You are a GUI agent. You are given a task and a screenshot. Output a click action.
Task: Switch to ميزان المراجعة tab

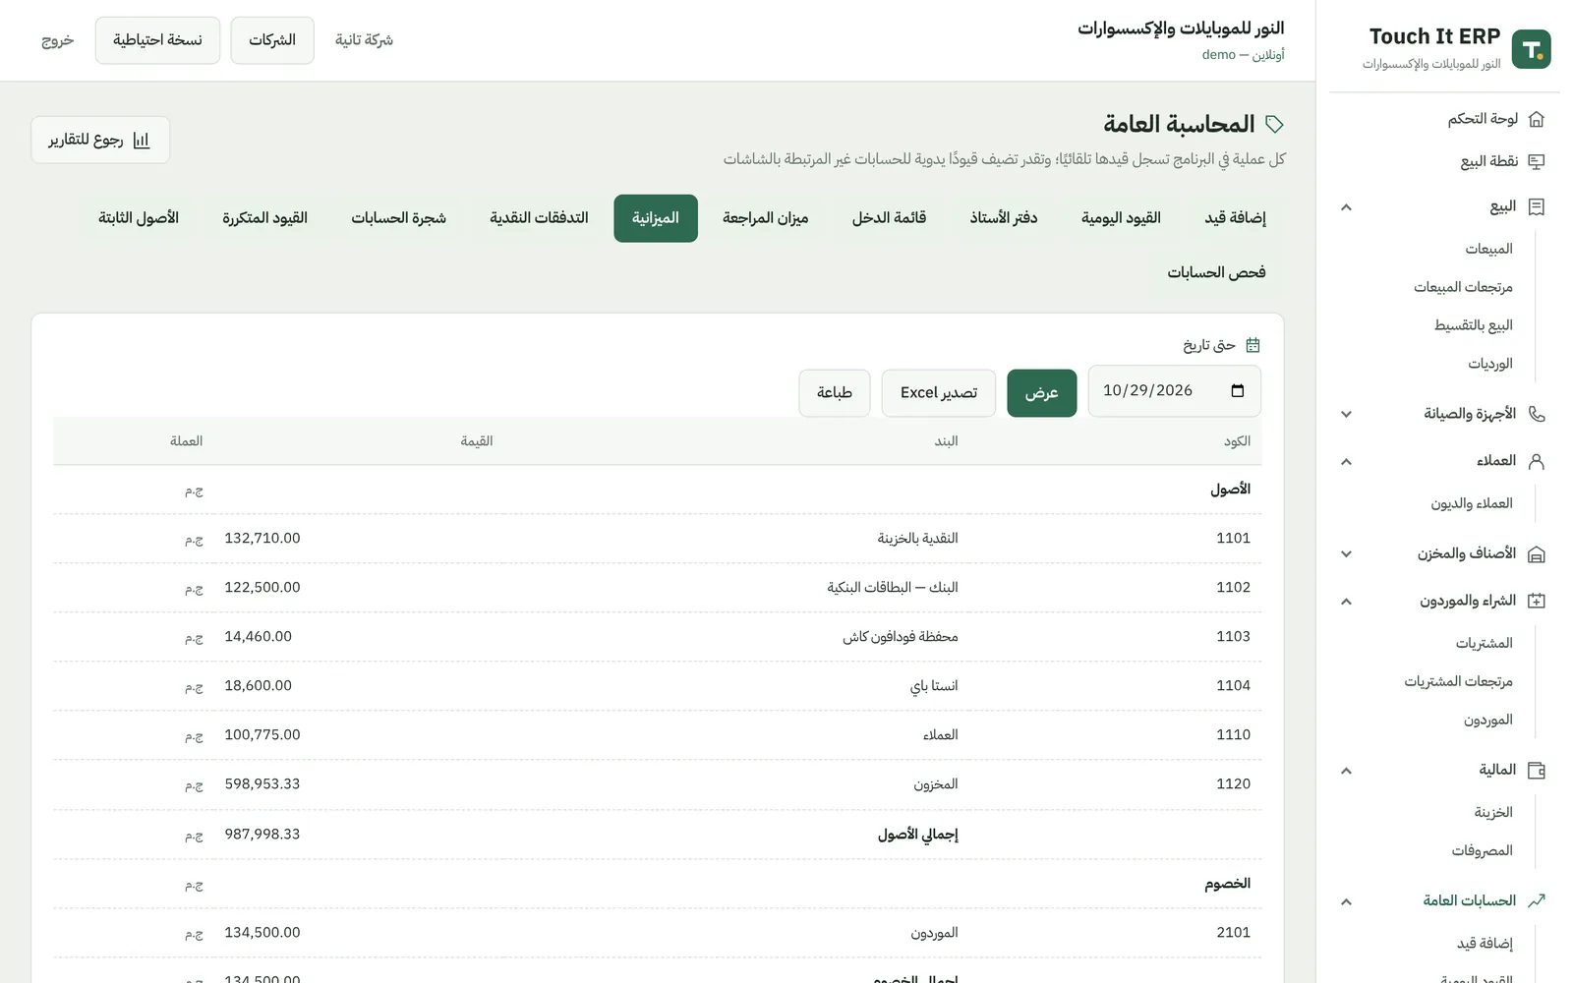coord(765,218)
